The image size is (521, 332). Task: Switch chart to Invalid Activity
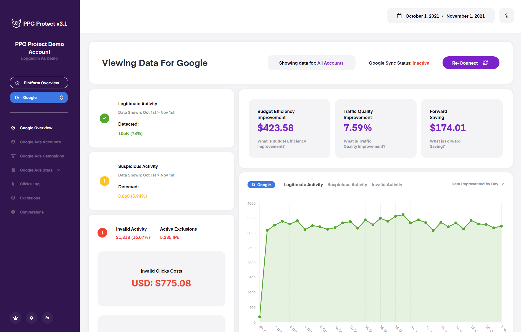tap(387, 185)
